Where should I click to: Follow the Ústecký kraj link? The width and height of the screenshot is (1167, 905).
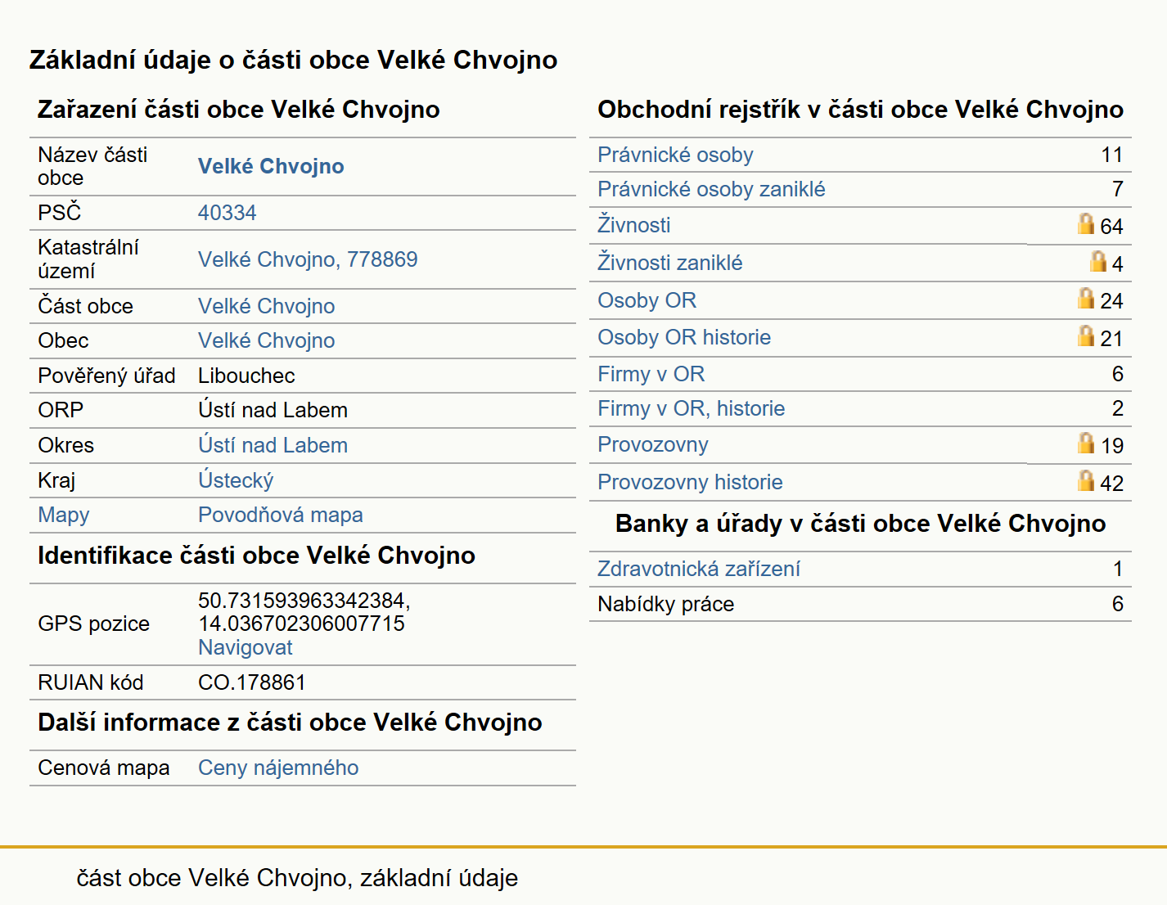coord(236,480)
